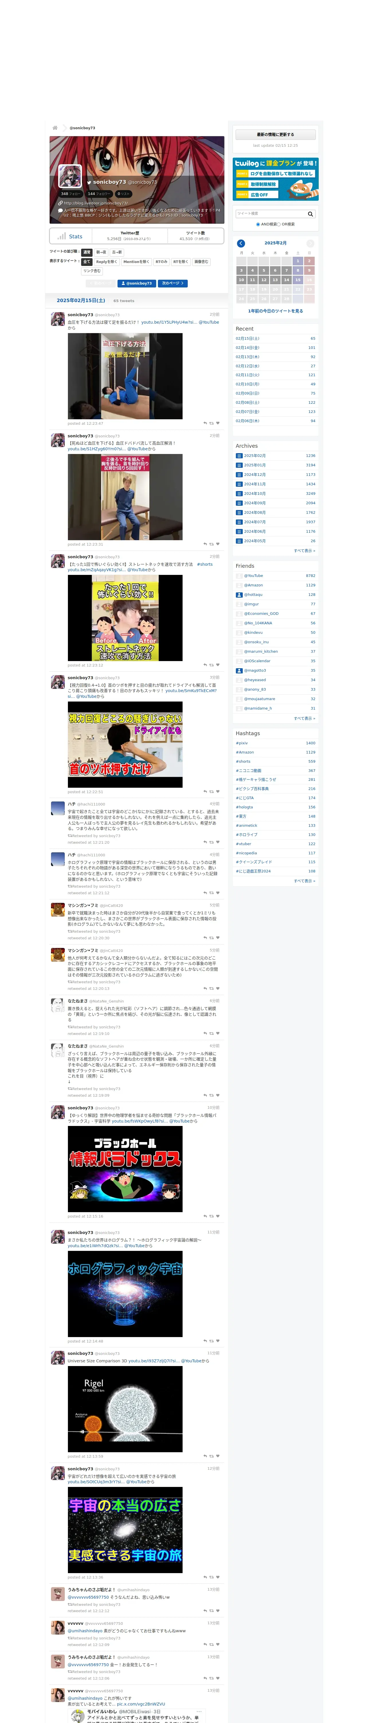Click the user icon beside @hottaqu

click(239, 595)
